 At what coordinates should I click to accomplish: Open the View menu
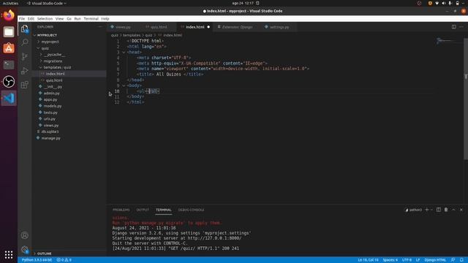point(60,18)
